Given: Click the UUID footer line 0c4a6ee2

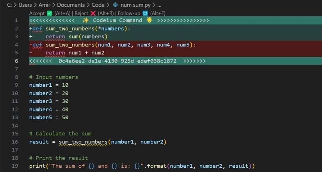Looking at the screenshot, I should pos(175,61).
